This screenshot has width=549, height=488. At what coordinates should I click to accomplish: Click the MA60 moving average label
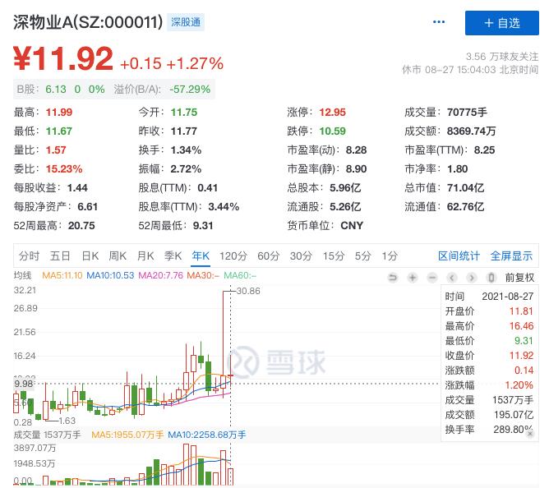240,275
